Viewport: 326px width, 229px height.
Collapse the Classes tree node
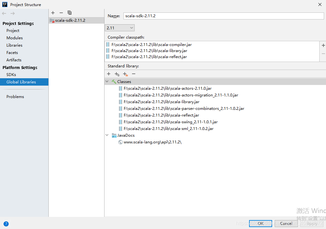coord(107,81)
